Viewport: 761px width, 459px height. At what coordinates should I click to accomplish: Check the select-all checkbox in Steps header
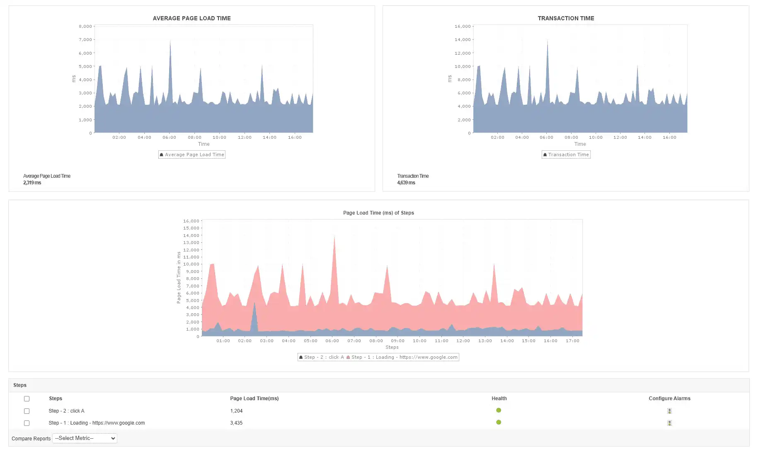point(27,399)
